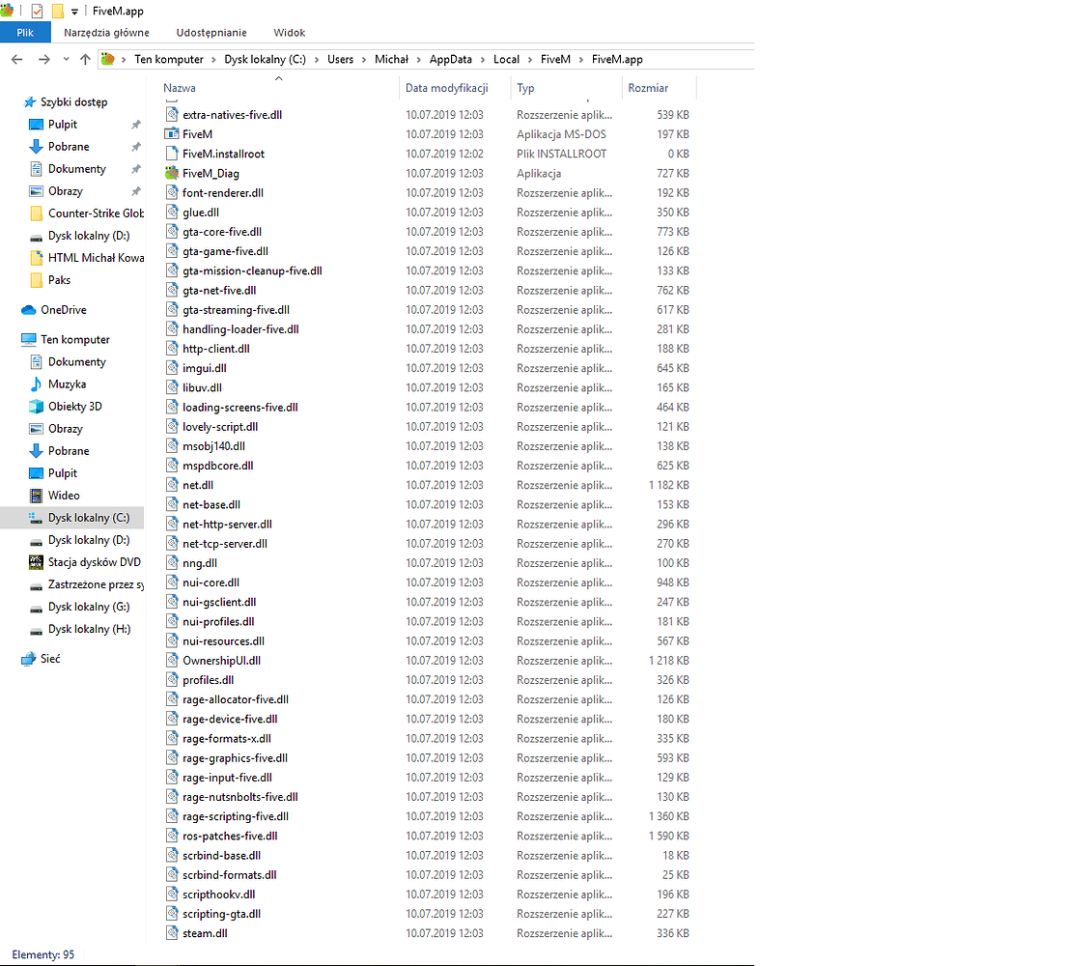The height and width of the screenshot is (966, 1068).
Task: Click the steam.dll file icon
Action: 172,933
